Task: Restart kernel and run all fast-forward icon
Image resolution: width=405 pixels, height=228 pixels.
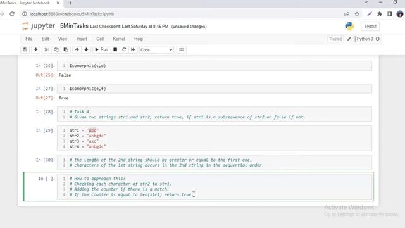Action: pos(133,49)
